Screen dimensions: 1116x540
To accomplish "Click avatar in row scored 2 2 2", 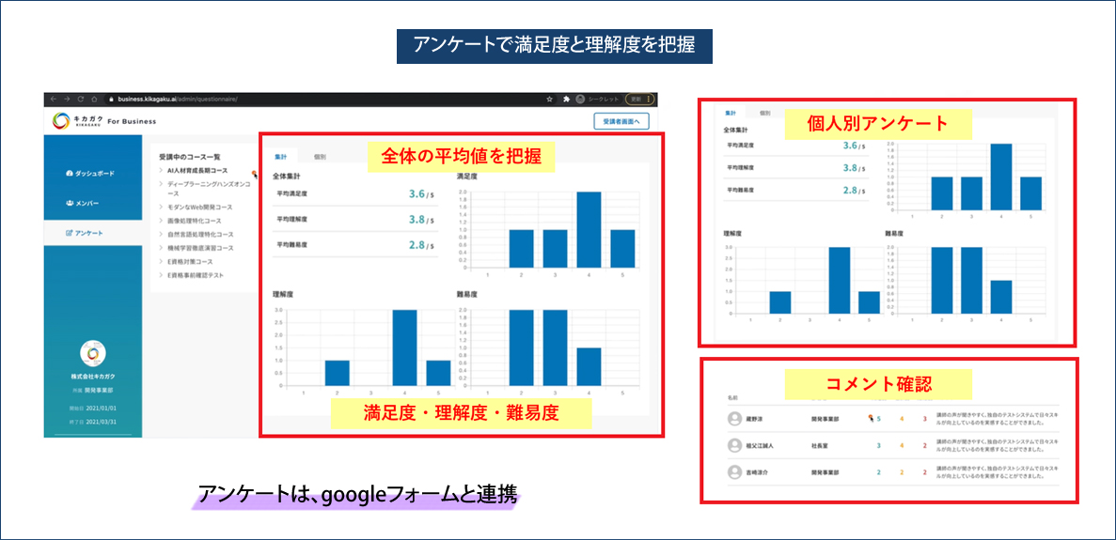I will [x=734, y=471].
